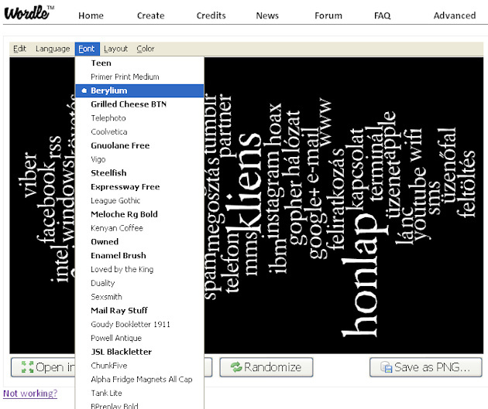Screen dimensions: 488x409
Task: Select the Teen font
Action: [139, 63]
